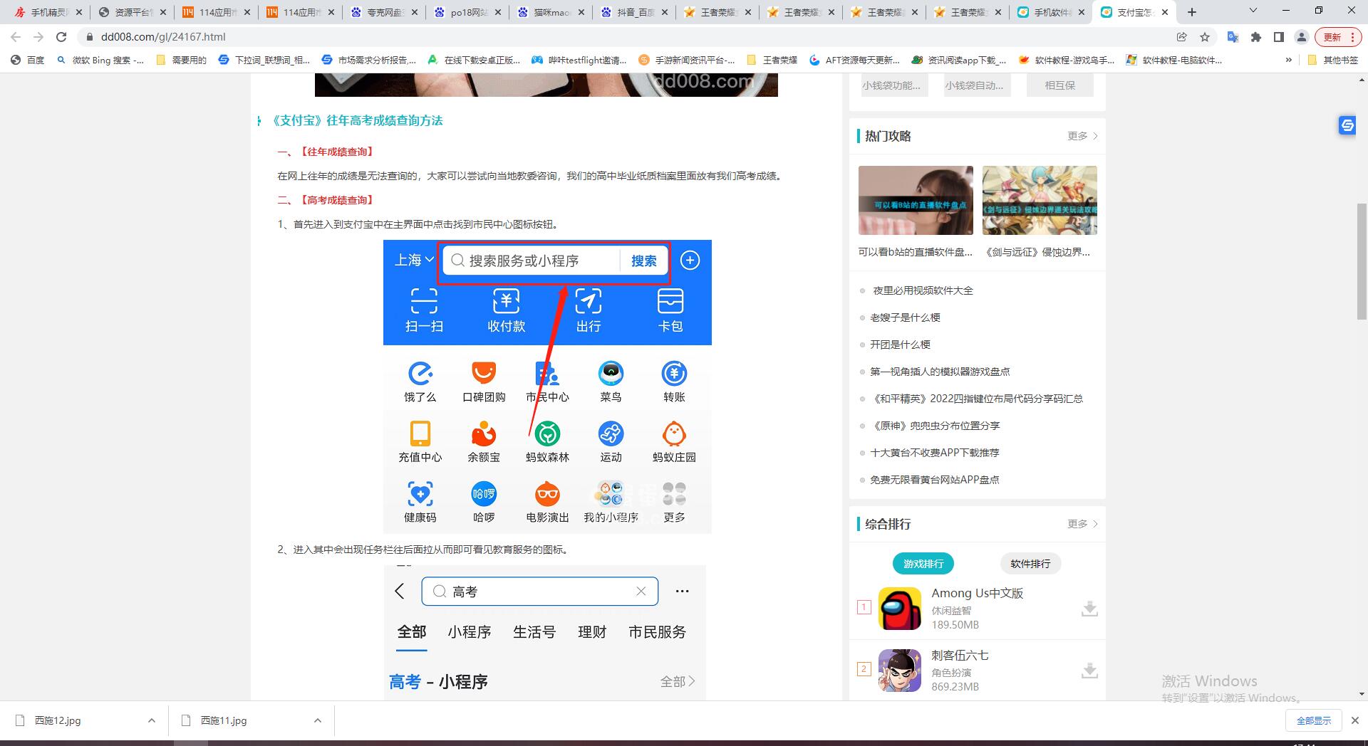Select the 软件排行 ranking tab

1030,564
